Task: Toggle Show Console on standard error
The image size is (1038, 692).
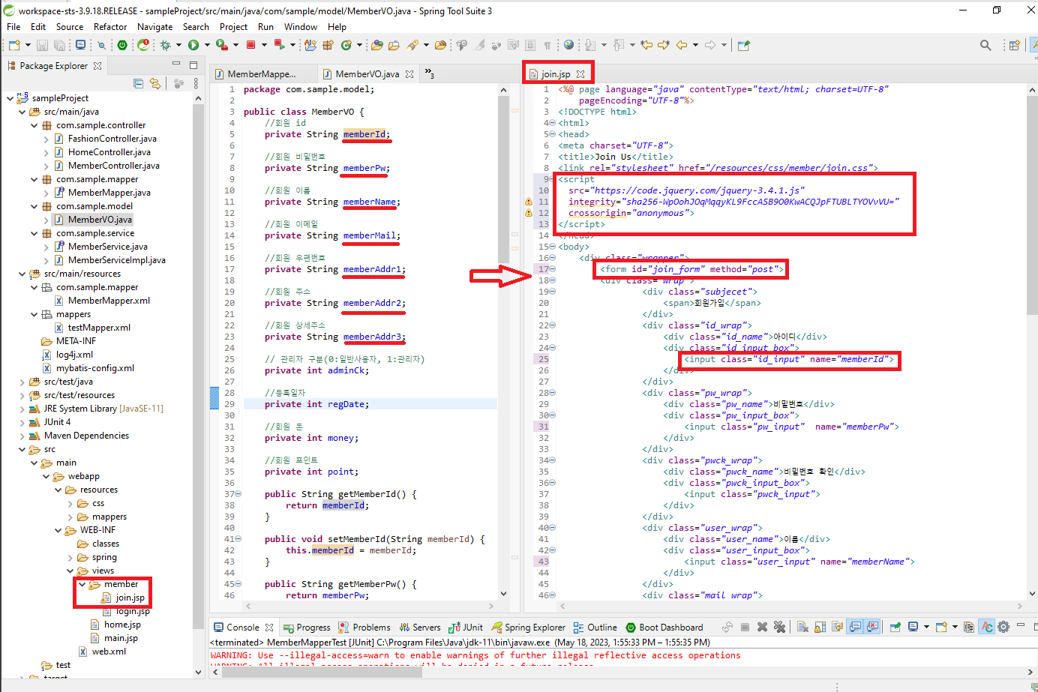Action: (x=872, y=627)
